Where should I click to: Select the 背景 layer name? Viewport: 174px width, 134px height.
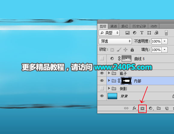(124, 96)
